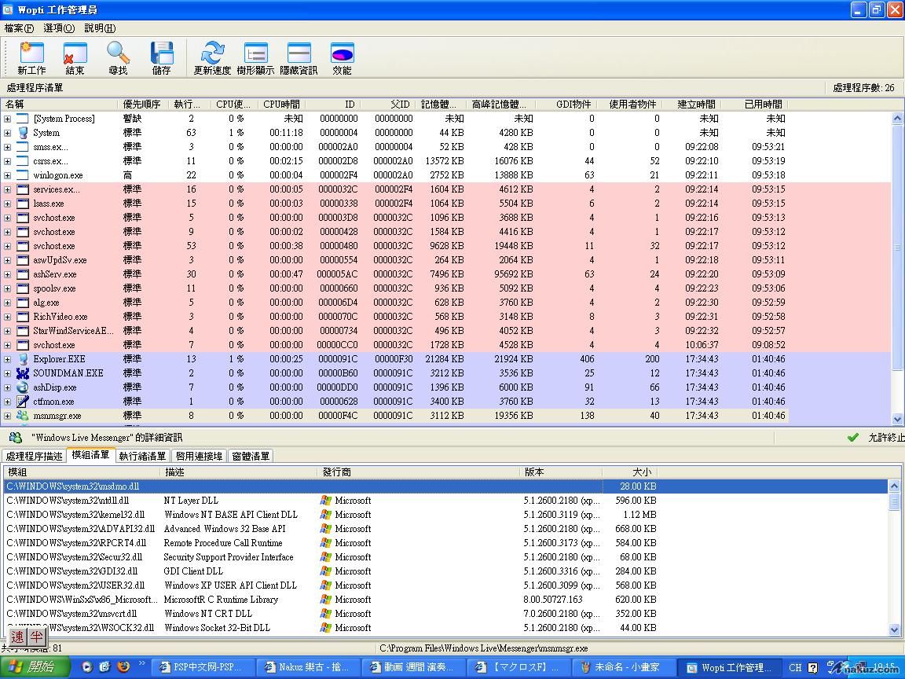
Task: Sort by CPU時間 column header
Action: (x=282, y=104)
